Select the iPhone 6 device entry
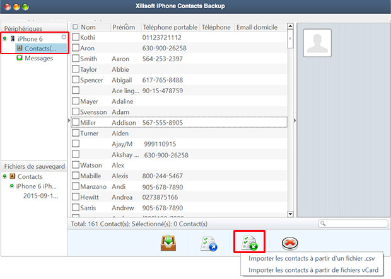Viewport: 391px width, 279px height. coord(30,39)
